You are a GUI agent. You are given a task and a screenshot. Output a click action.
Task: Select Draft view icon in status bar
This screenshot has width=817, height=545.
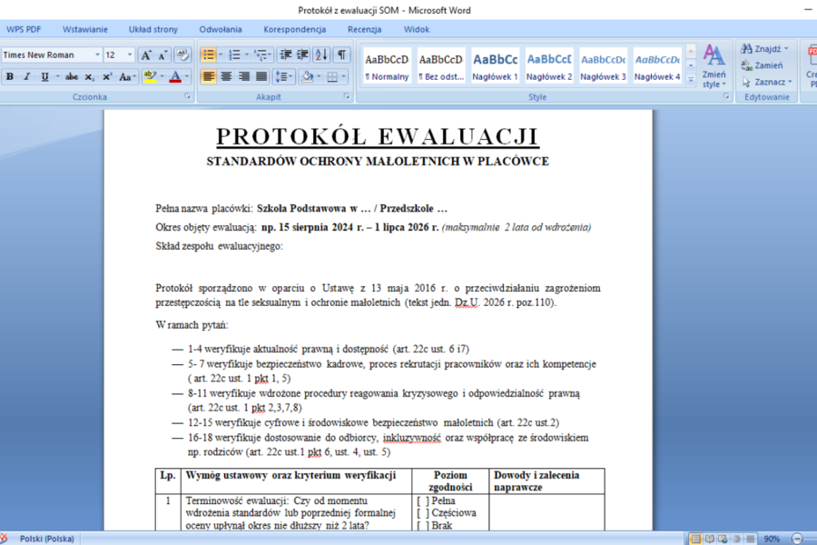(751, 539)
